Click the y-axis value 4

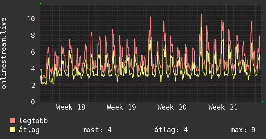[x=33, y=69]
